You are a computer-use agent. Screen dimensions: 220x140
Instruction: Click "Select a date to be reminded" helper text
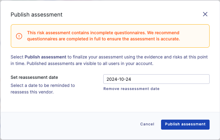[43, 85]
